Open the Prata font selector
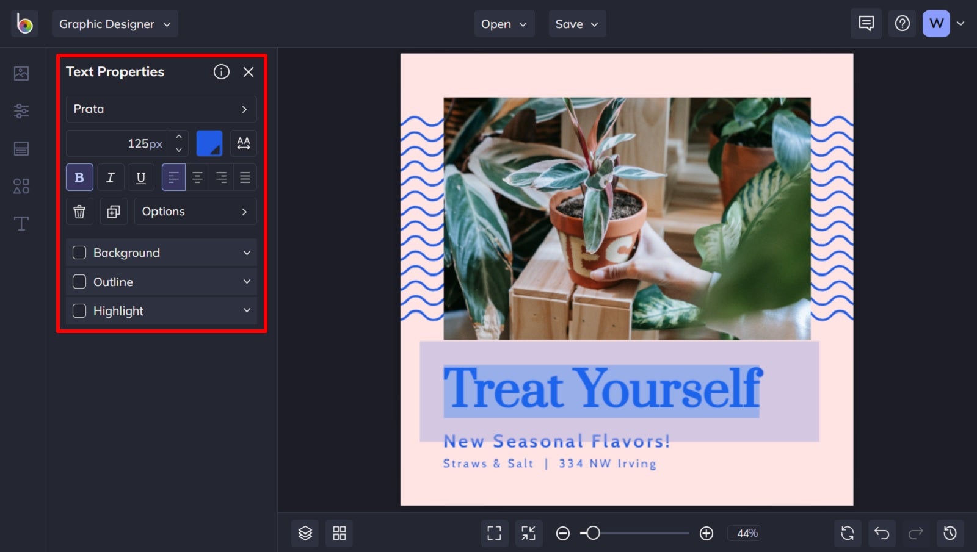 (161, 109)
